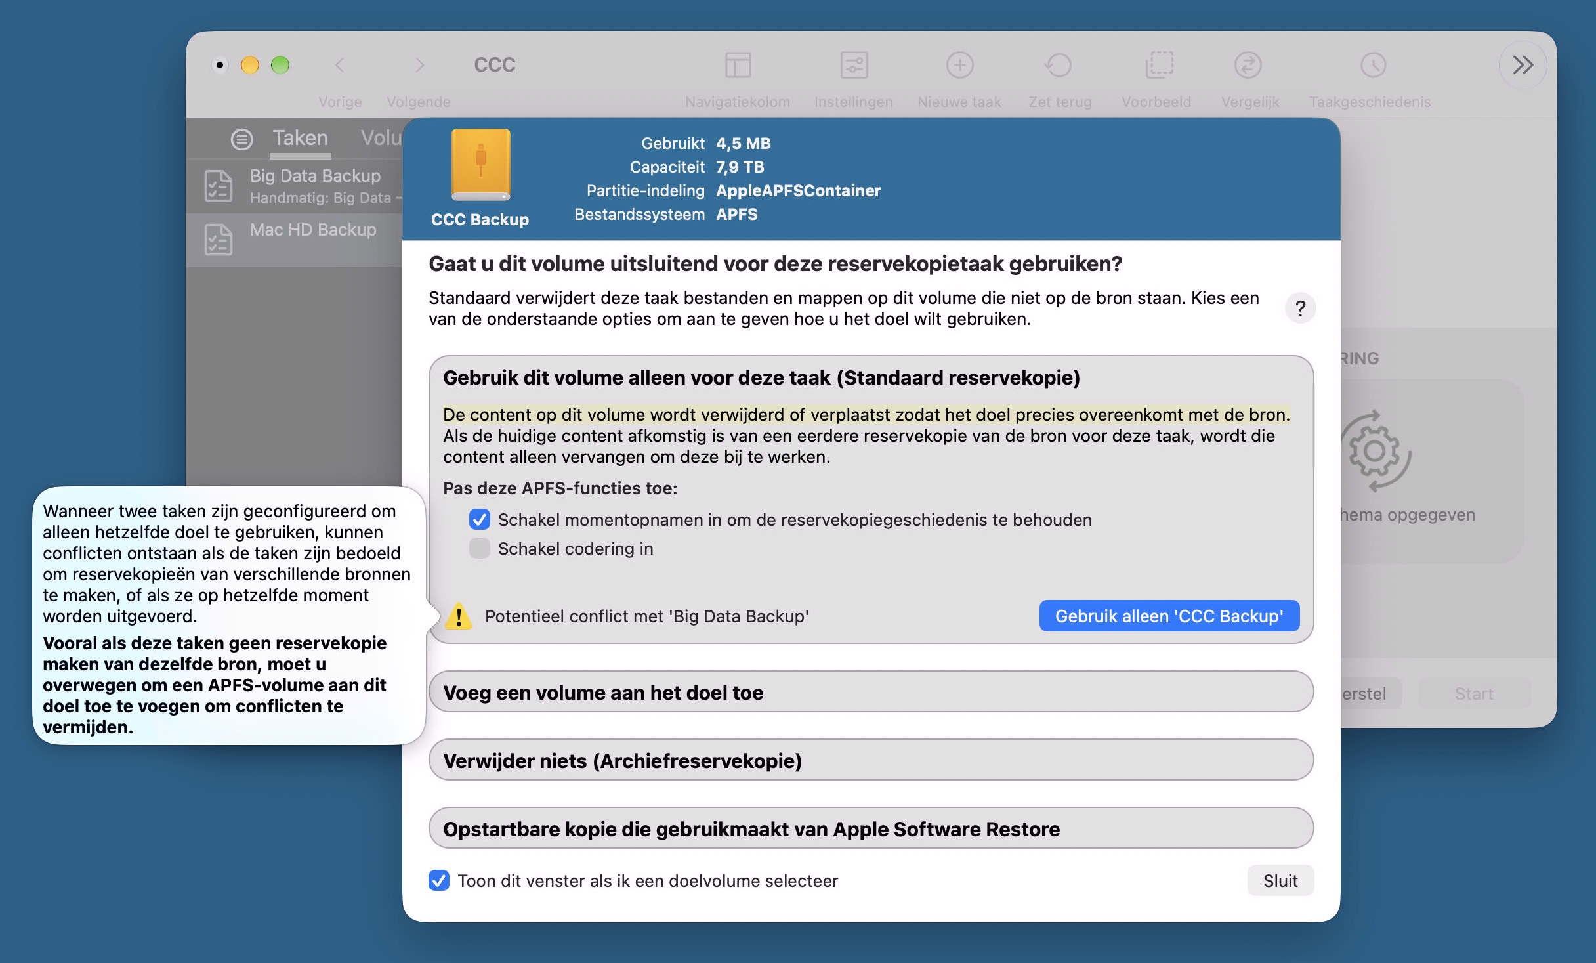This screenshot has height=963, width=1596.
Task: Click the Zet terug restore icon
Action: (1059, 65)
